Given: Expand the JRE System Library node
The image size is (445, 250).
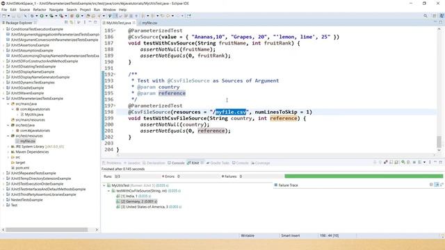Looking at the screenshot, I should tap(8, 147).
